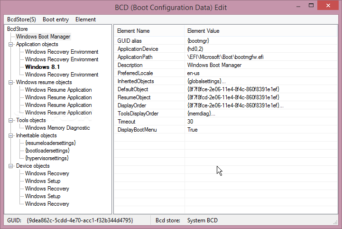Collapse the Windows resume objects node
The image size is (342, 229).
click(x=10, y=82)
